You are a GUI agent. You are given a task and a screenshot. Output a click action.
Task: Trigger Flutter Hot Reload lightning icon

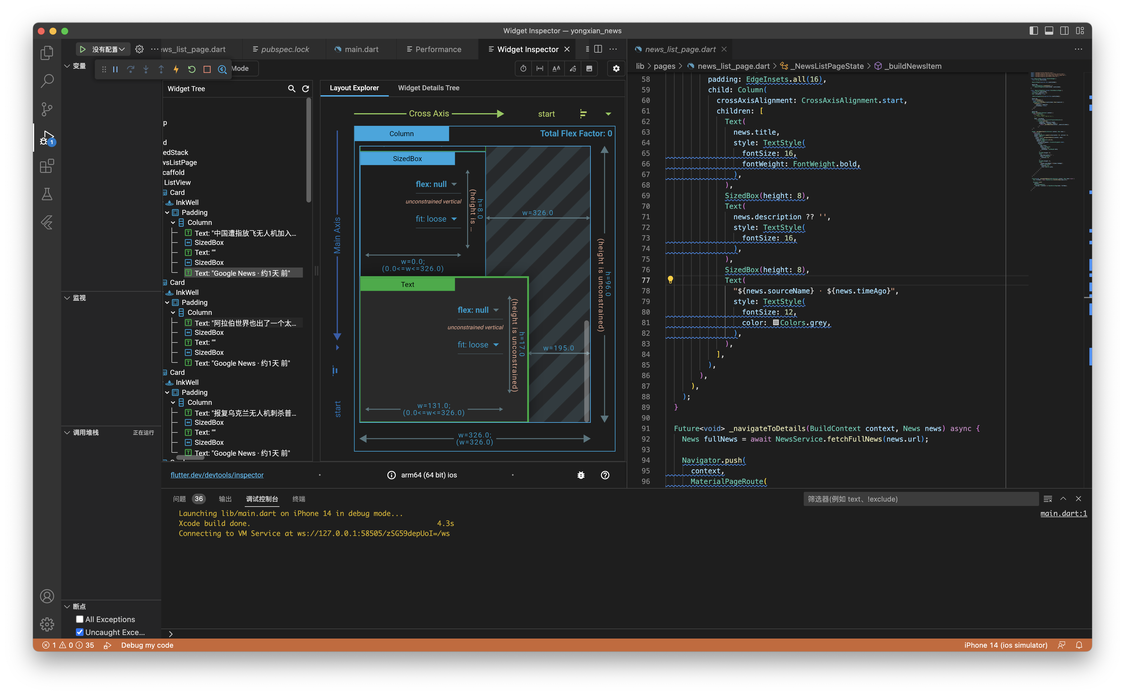pyautogui.click(x=176, y=69)
